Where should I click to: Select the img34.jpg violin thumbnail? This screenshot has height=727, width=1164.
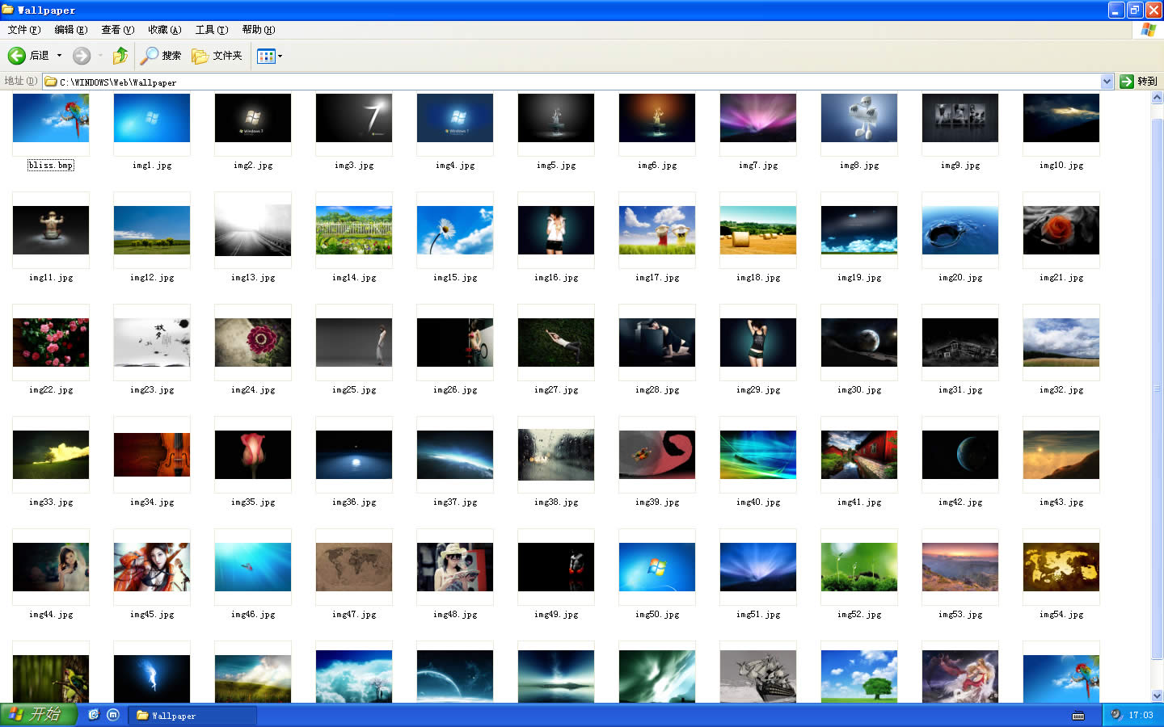click(152, 455)
